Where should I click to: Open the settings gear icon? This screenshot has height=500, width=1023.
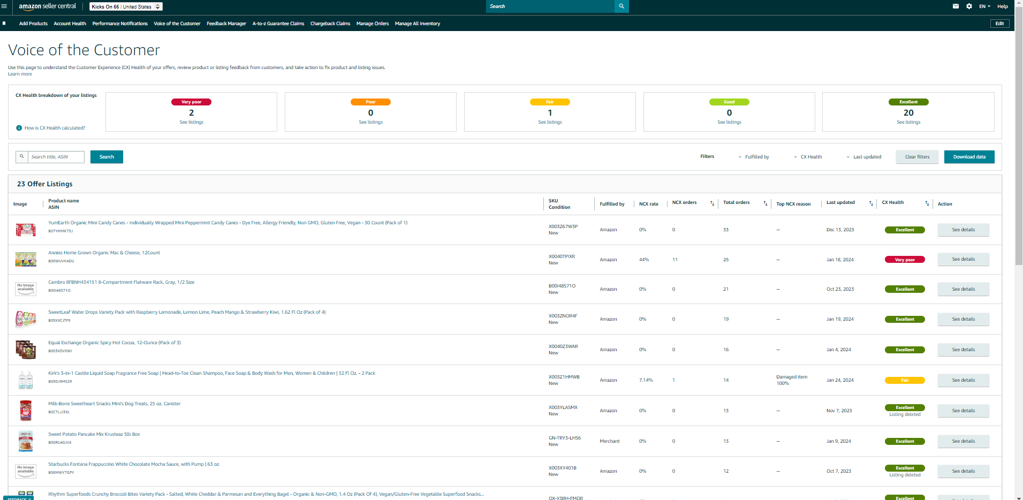969,6
